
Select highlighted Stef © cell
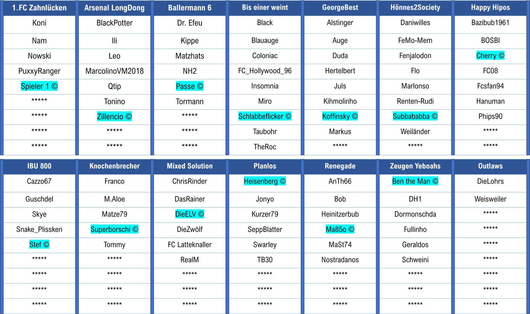point(39,244)
